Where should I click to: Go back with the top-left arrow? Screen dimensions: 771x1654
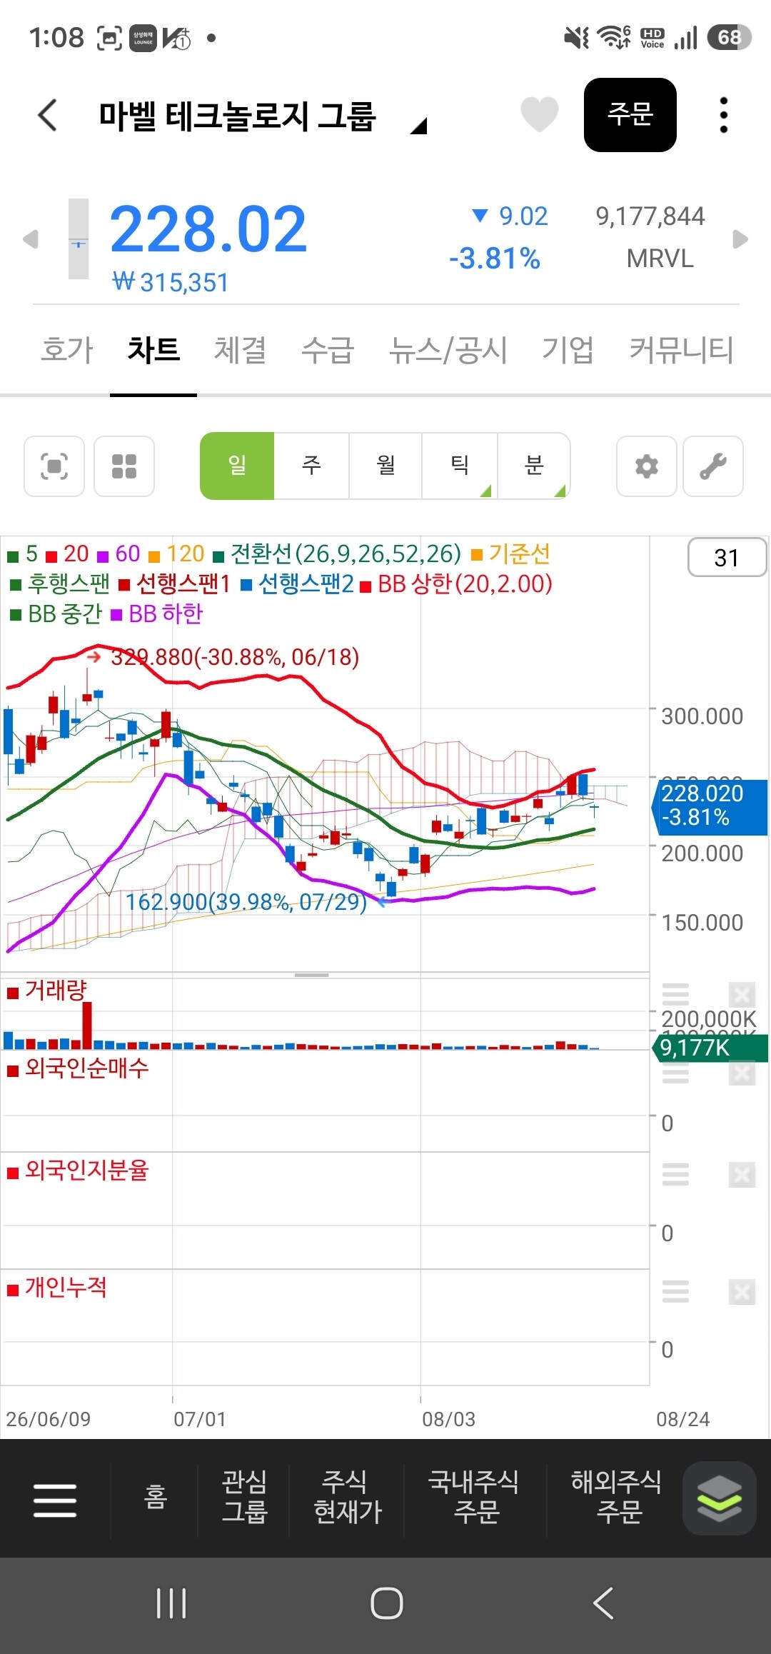(47, 115)
